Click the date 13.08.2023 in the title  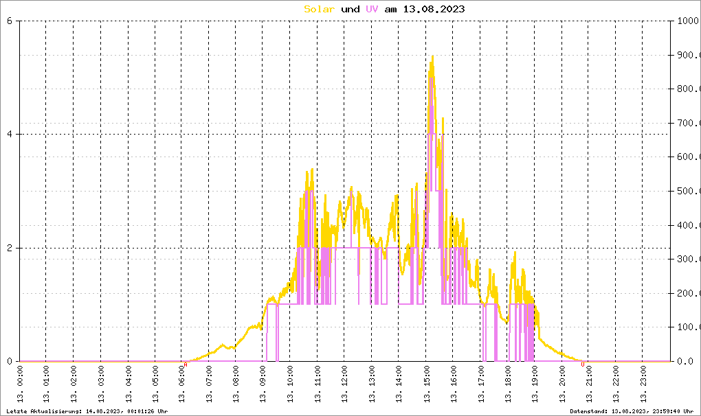tap(434, 9)
